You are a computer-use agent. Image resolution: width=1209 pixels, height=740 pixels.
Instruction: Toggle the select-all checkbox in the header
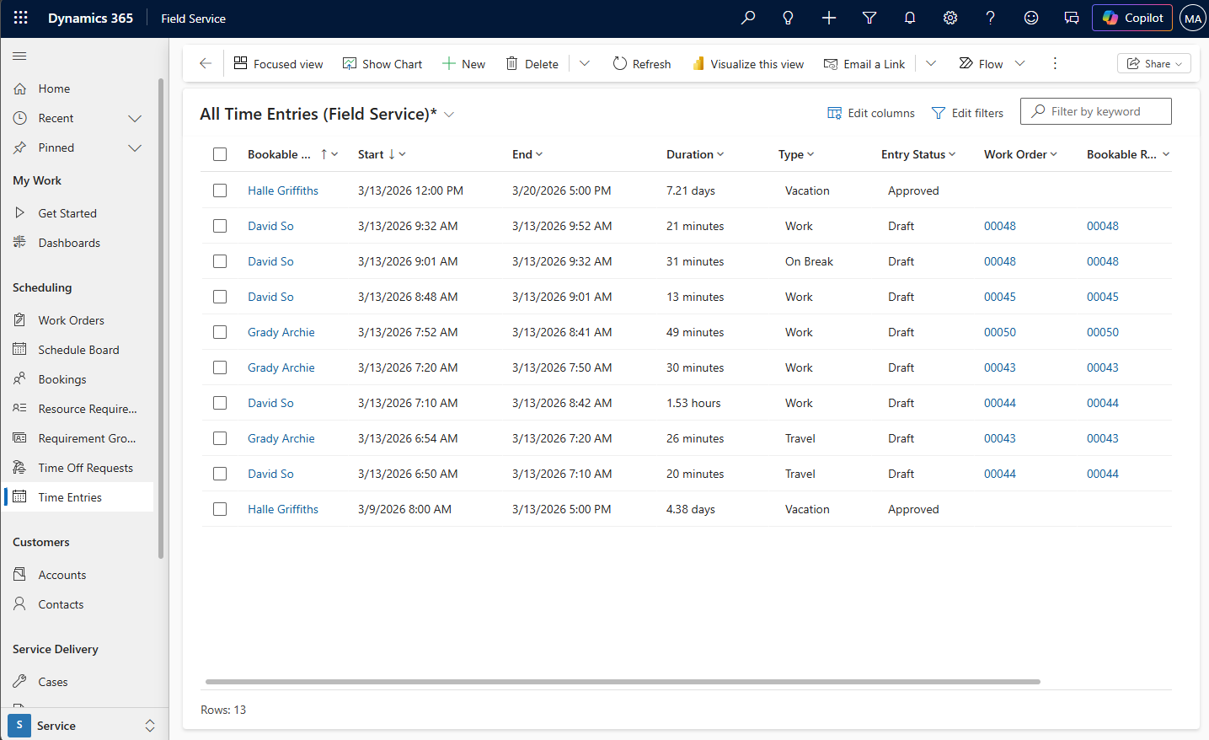[x=220, y=154]
